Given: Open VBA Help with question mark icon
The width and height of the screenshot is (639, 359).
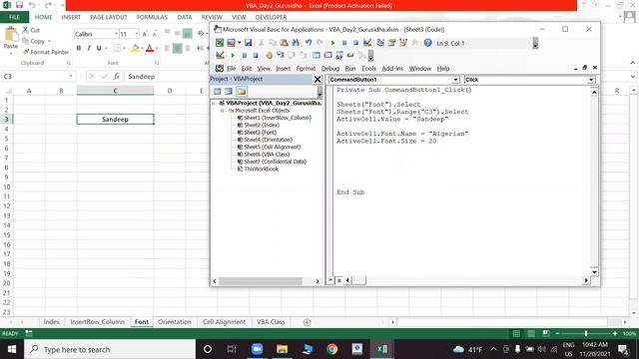Looking at the screenshot, I should click(427, 43).
